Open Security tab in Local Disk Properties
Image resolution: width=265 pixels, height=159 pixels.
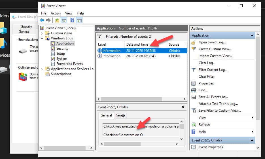26,27
